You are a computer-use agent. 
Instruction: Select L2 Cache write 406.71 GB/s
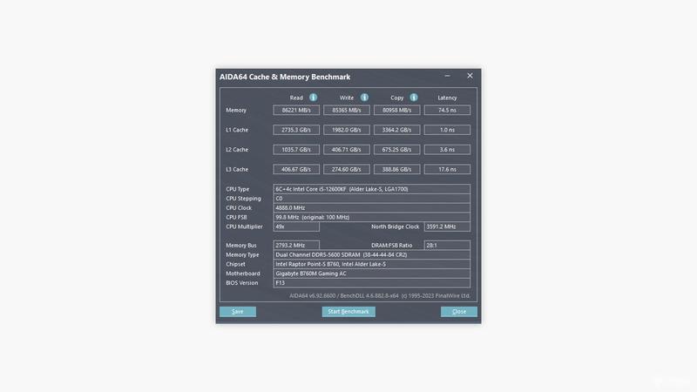coord(346,149)
